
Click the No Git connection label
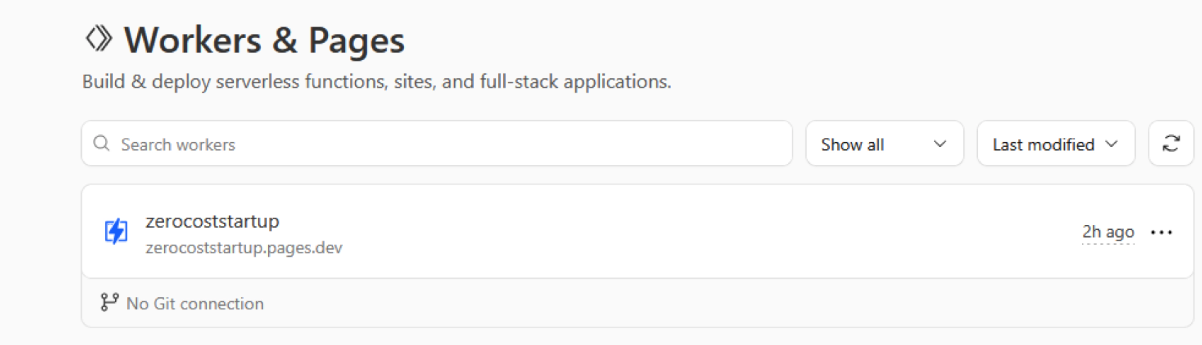click(x=195, y=304)
